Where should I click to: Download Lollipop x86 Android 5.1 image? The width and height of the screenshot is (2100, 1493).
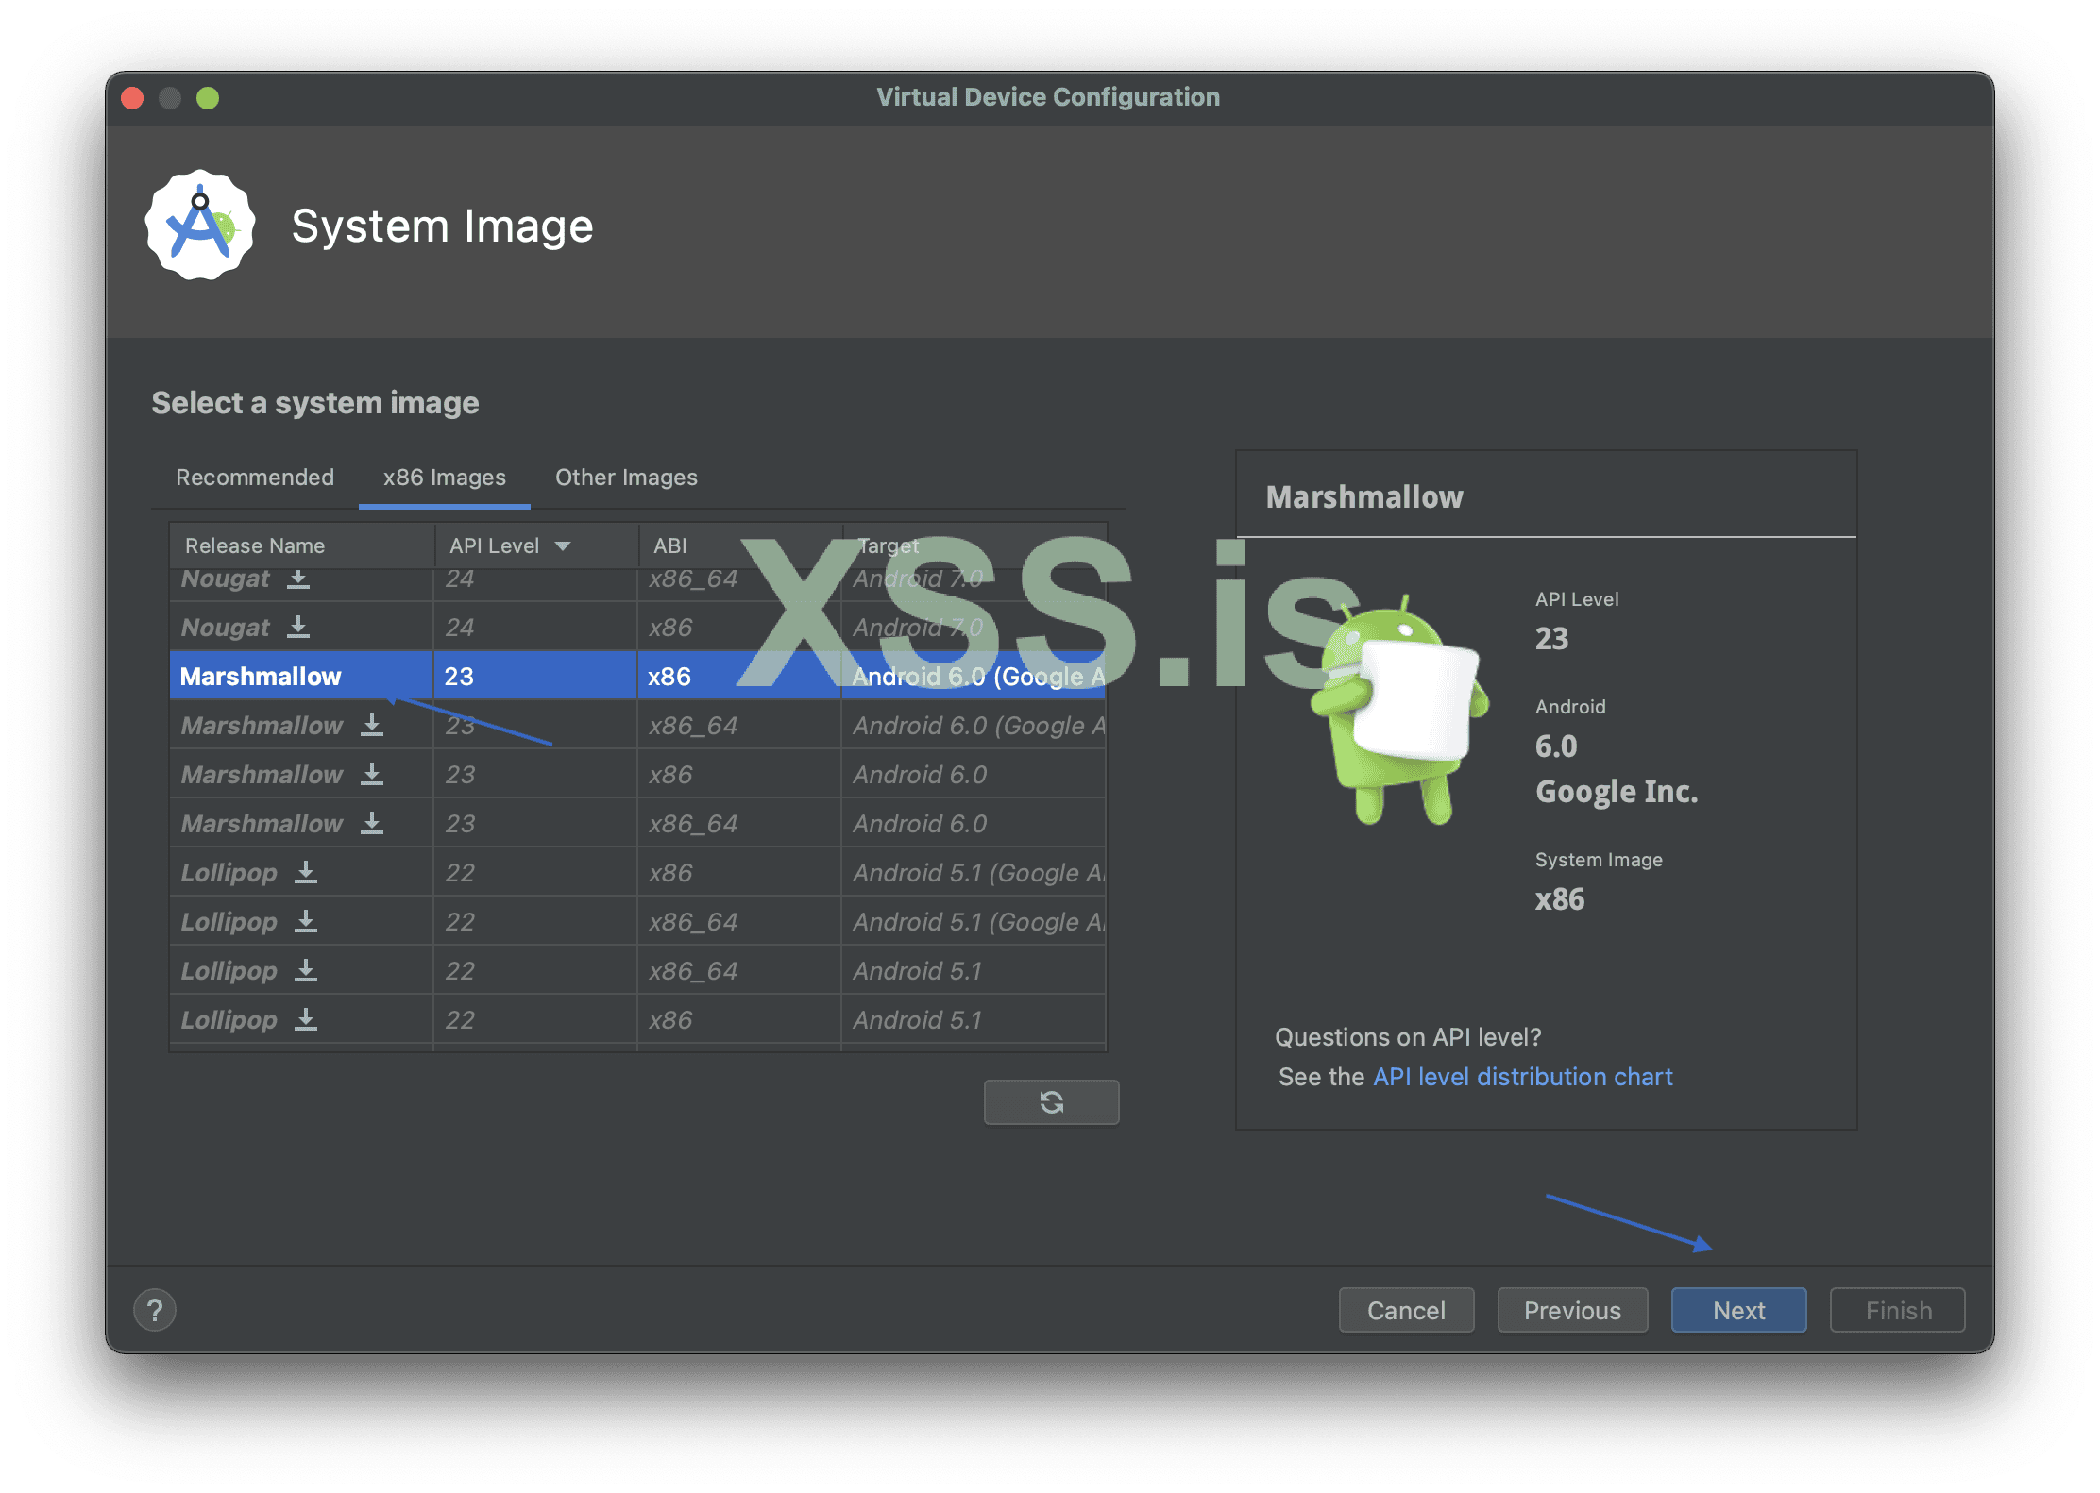coord(306,1020)
